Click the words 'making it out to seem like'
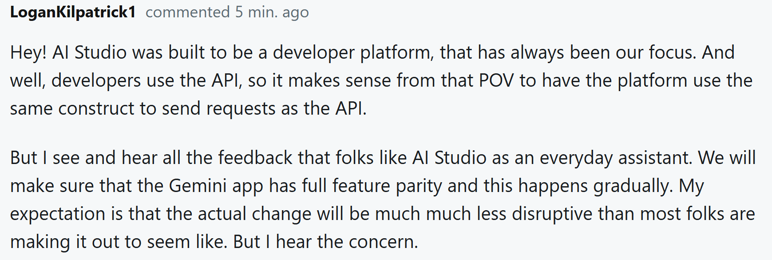This screenshot has width=772, height=260. point(119,242)
